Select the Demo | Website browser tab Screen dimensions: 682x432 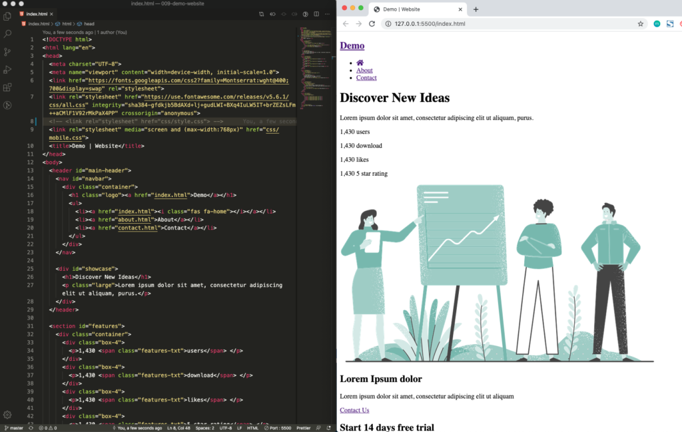418,9
